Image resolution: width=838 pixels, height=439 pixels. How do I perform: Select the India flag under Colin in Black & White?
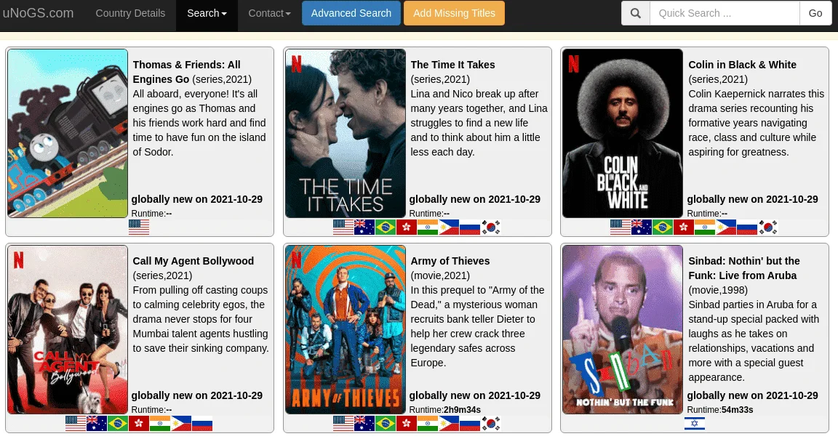coord(705,227)
